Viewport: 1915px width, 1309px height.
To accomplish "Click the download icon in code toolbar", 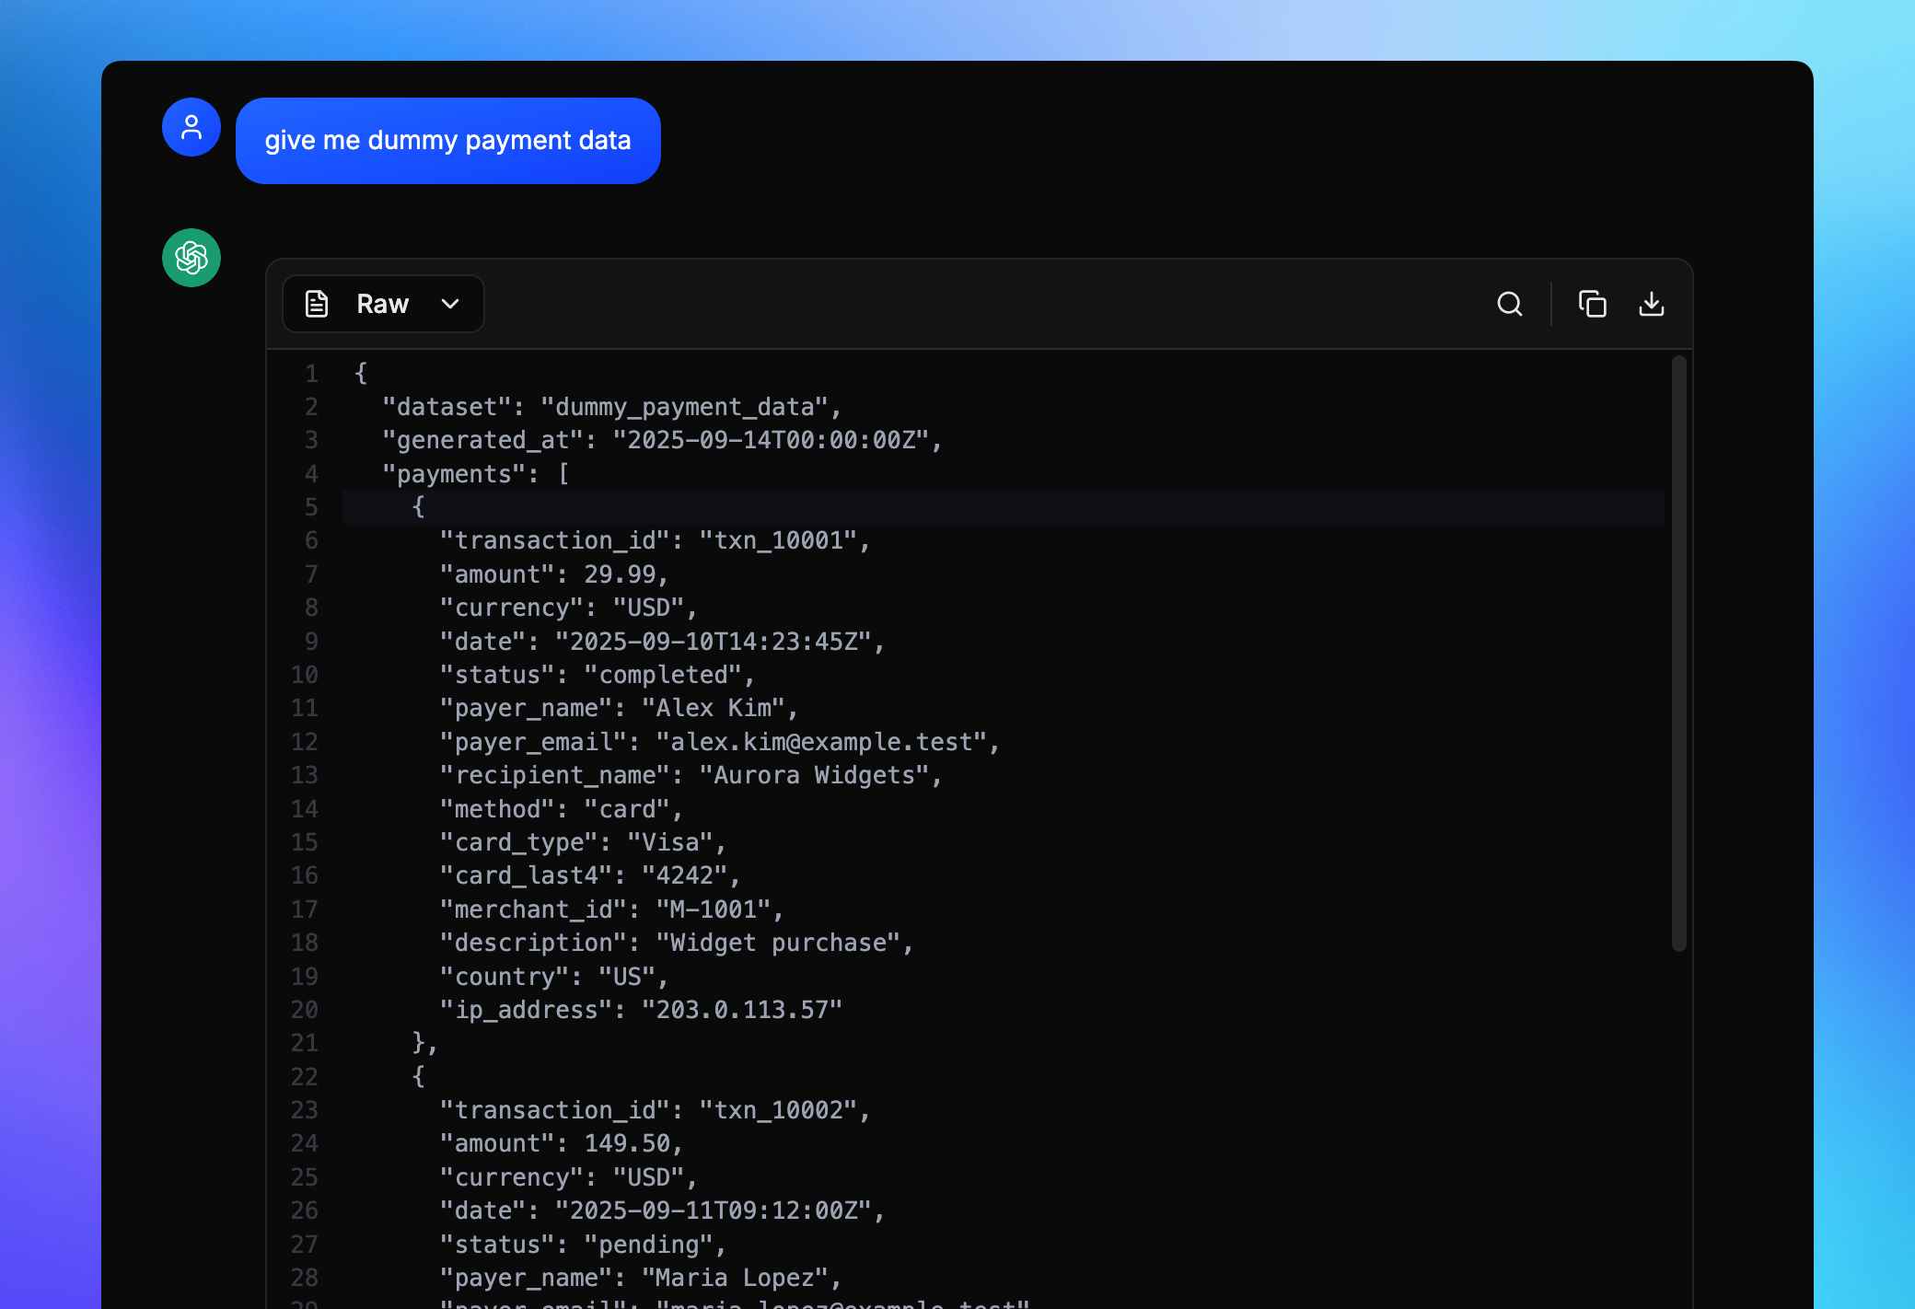I will (x=1651, y=304).
